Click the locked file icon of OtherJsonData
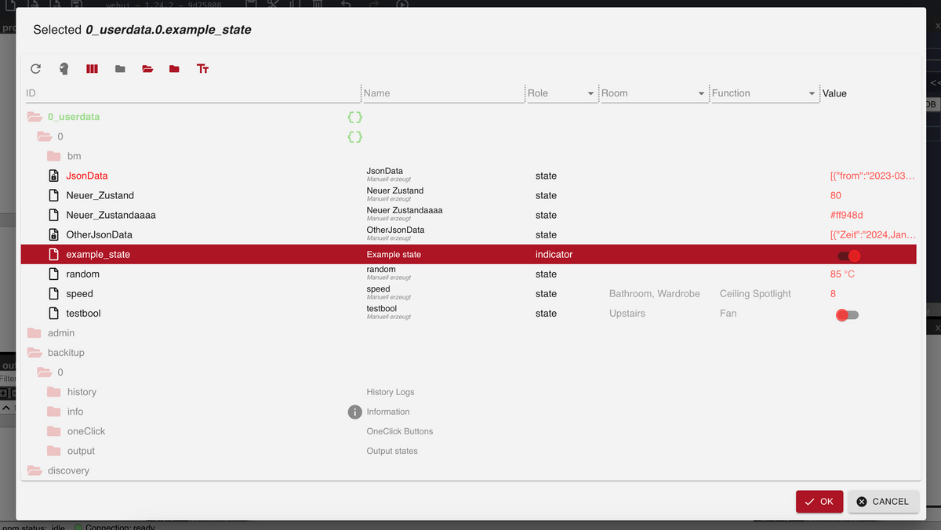This screenshot has height=530, width=941. tap(54, 234)
